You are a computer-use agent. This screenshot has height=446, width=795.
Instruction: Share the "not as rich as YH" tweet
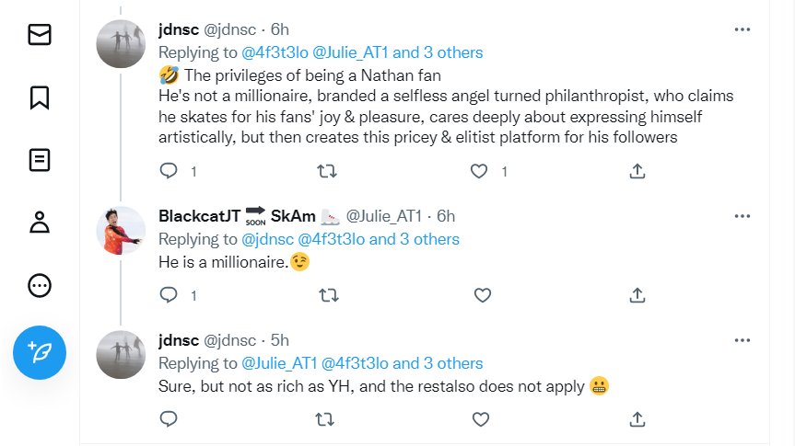(x=637, y=419)
